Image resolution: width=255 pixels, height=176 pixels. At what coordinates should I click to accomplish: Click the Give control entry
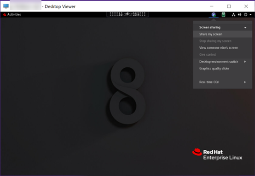pyautogui.click(x=222, y=55)
